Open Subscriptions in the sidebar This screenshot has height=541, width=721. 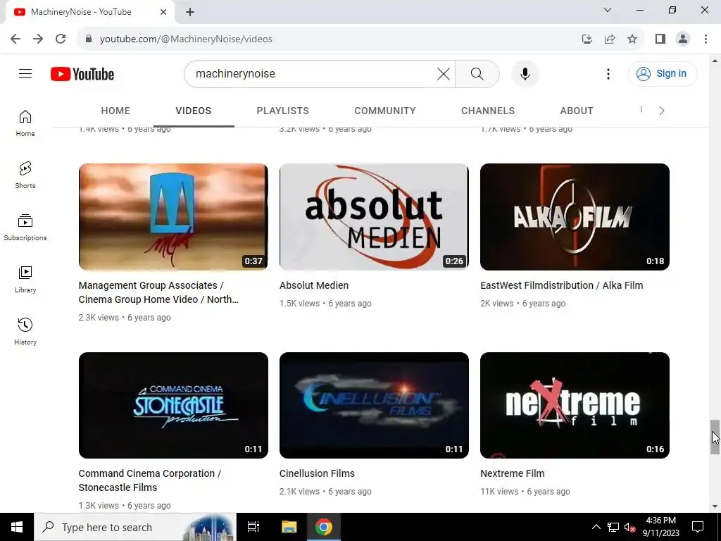[25, 228]
